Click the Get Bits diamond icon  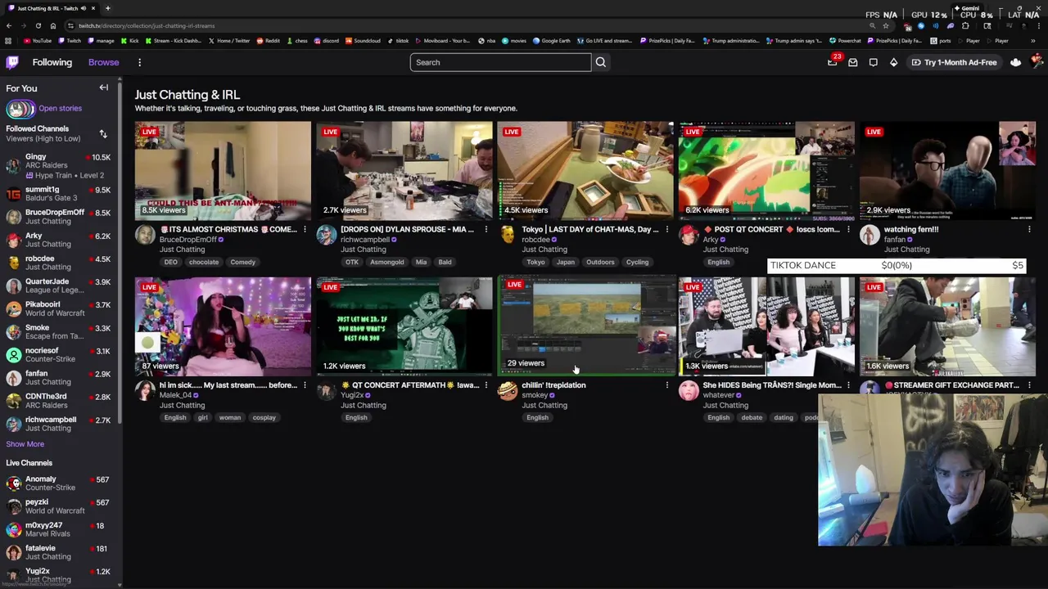pos(893,62)
